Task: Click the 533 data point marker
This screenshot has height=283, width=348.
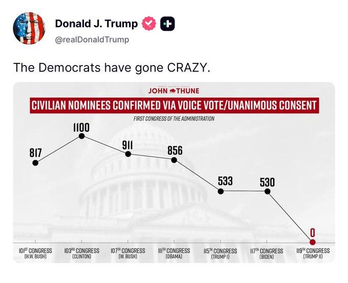Action: click(x=221, y=191)
